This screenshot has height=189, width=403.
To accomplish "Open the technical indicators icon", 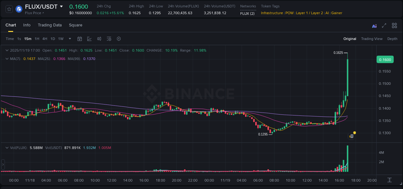I will [89, 38].
